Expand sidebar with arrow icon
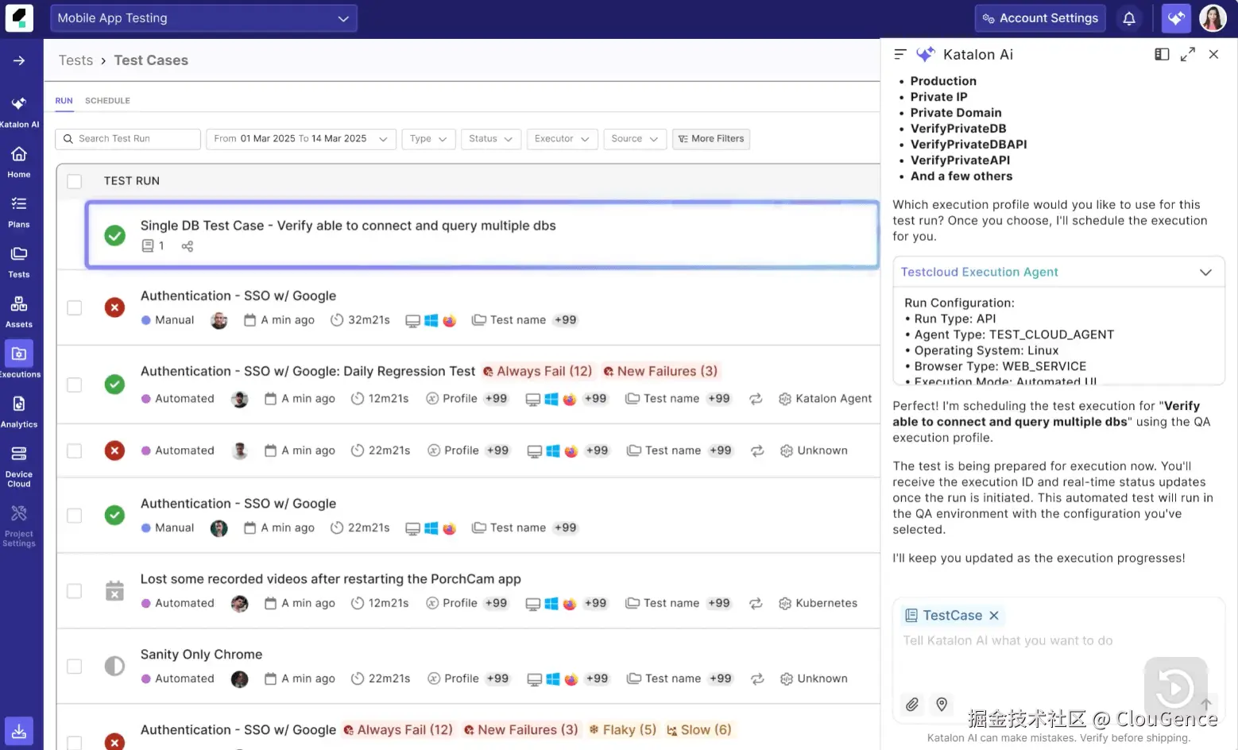 coord(19,61)
